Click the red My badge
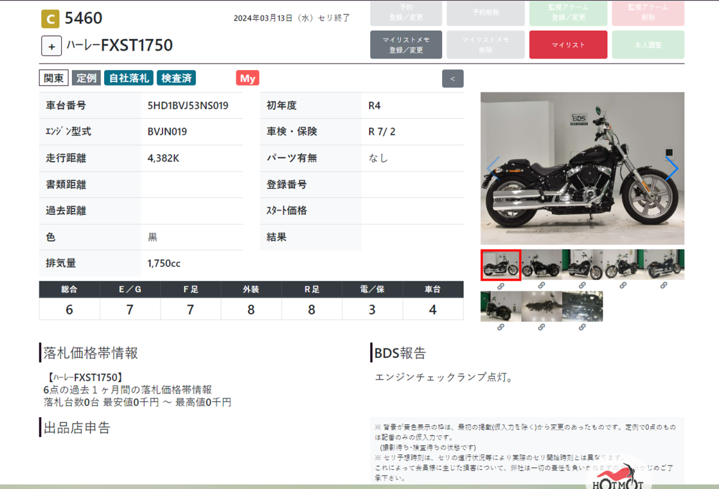The width and height of the screenshot is (719, 489). click(247, 78)
